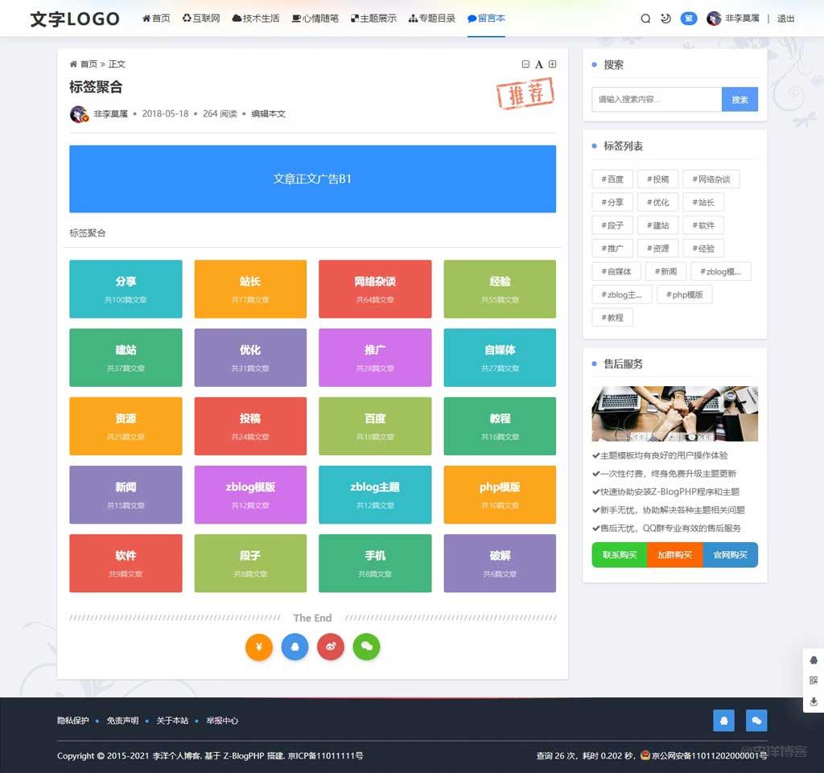
Task: Click the orange yuan reward icon
Action: 258,647
